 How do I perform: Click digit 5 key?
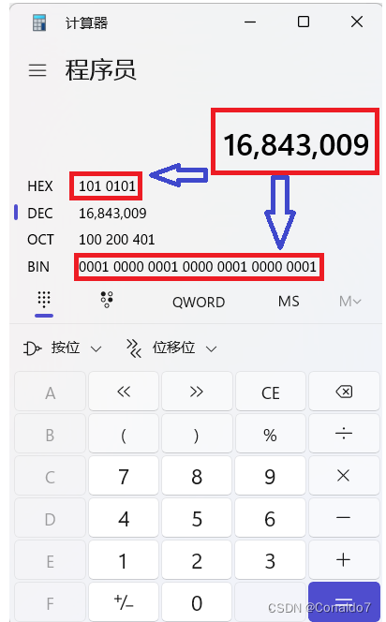tap(197, 518)
